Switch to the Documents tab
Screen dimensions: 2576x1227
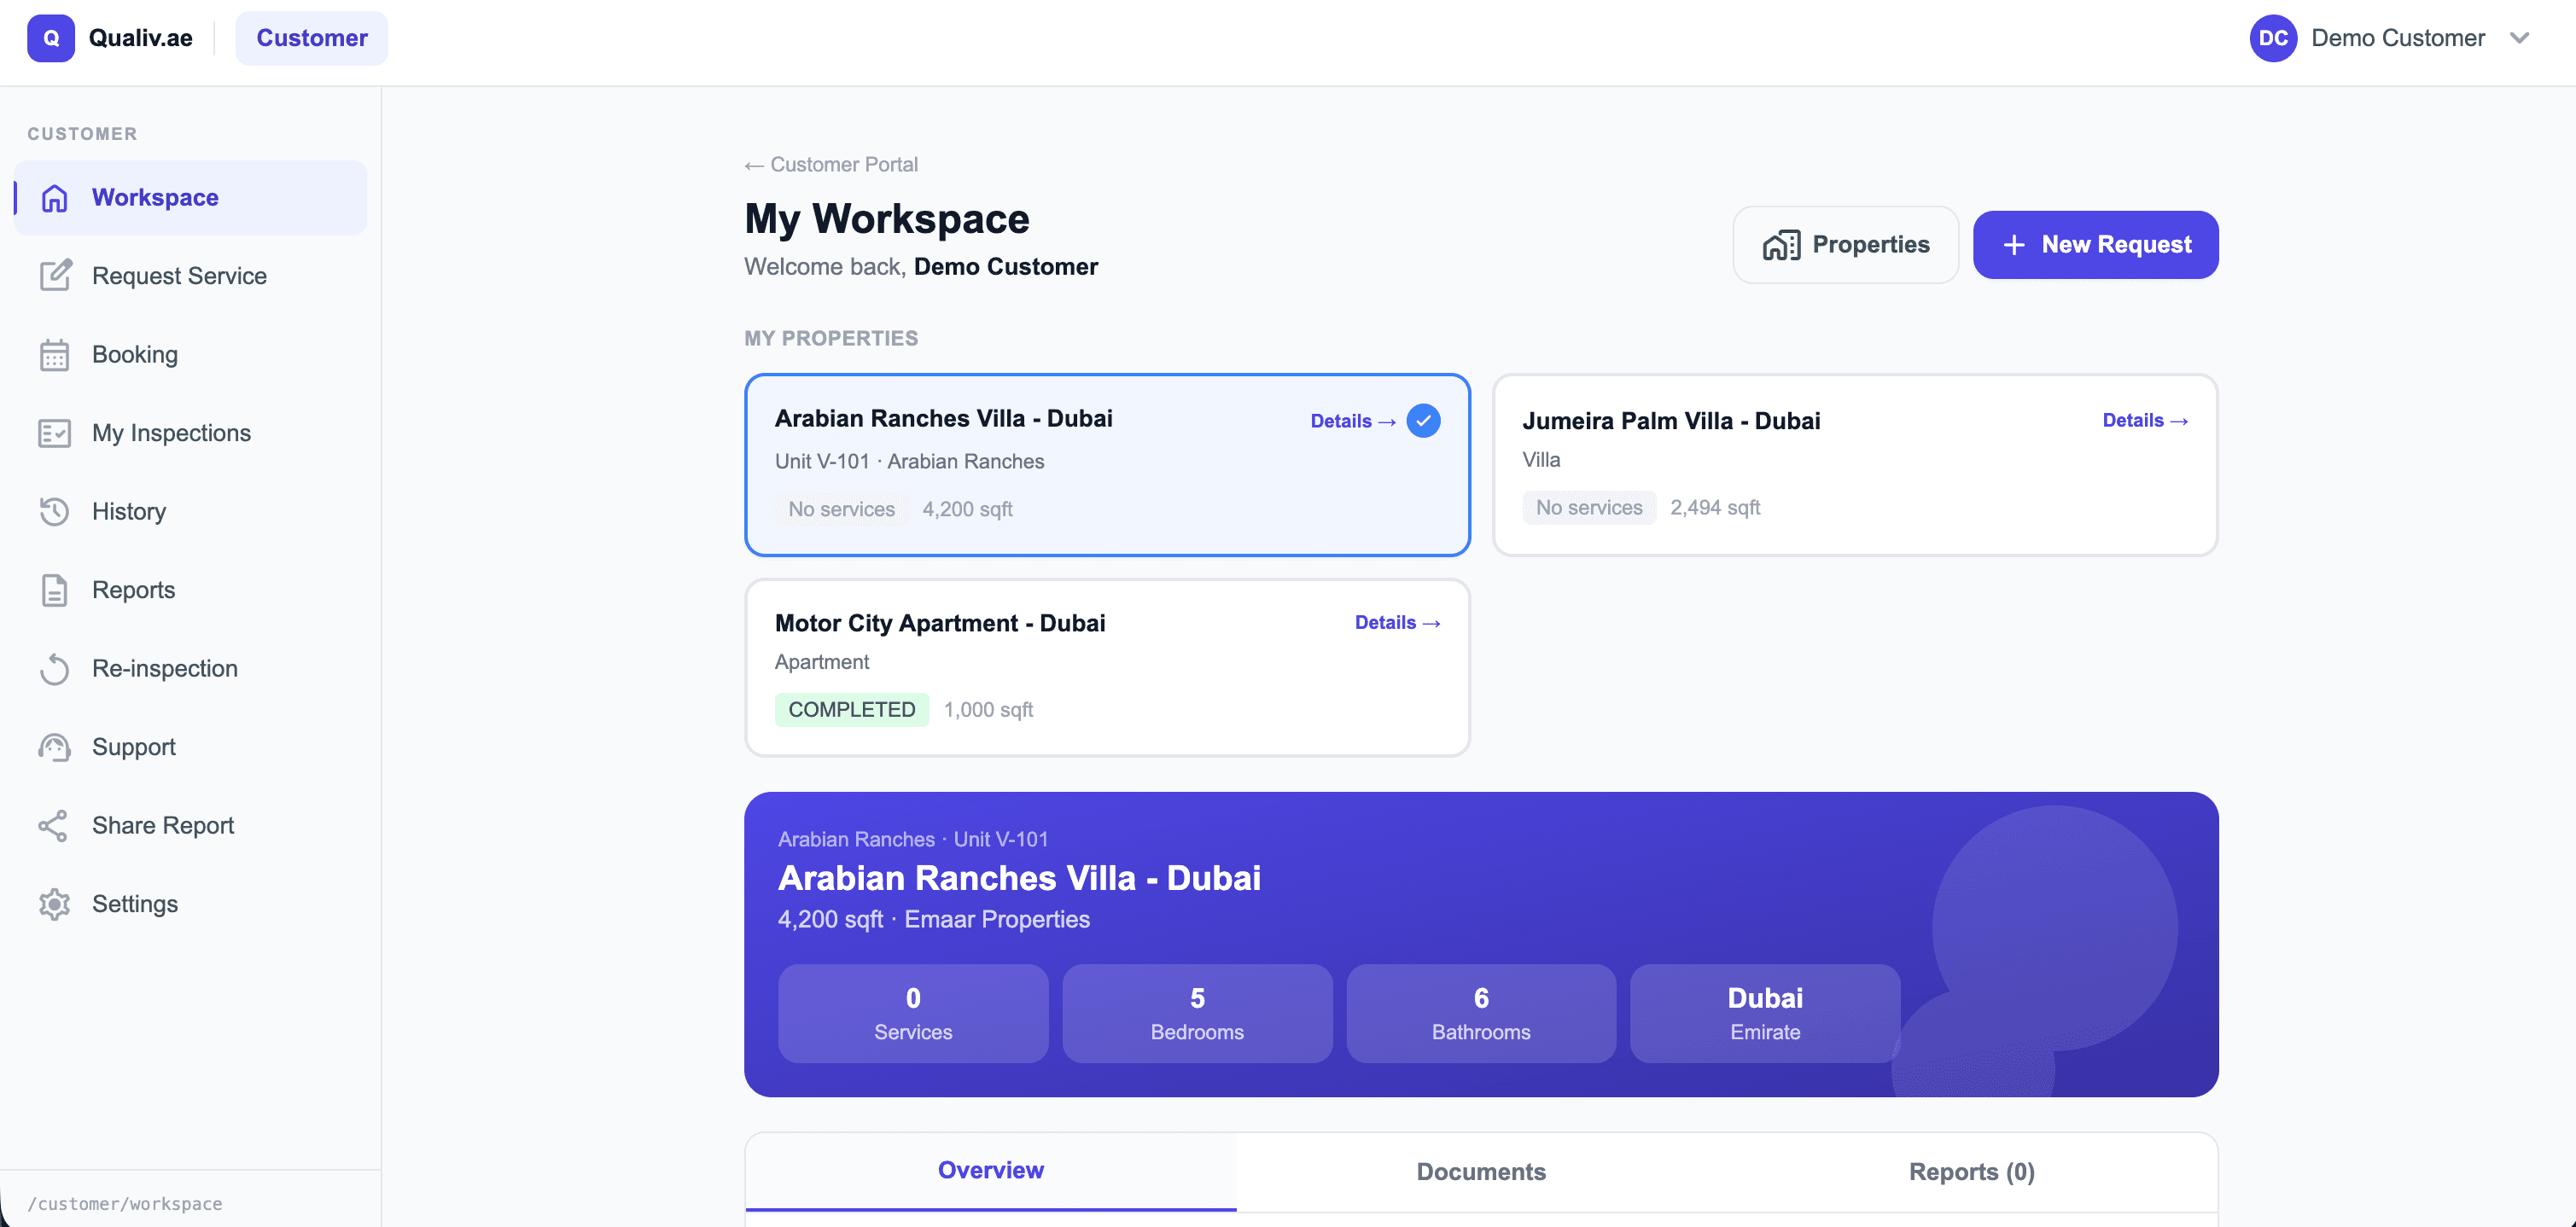coord(1481,1172)
